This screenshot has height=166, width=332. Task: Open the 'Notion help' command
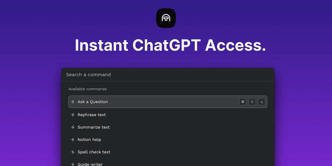coord(89,140)
